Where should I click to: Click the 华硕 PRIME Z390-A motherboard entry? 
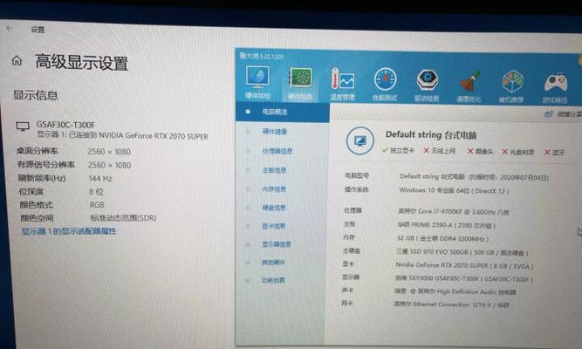coord(446,225)
